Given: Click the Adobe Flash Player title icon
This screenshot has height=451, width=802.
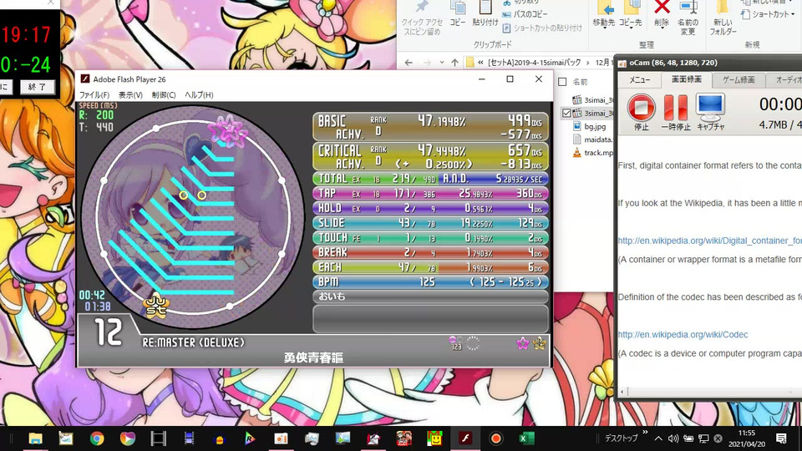Looking at the screenshot, I should point(85,79).
